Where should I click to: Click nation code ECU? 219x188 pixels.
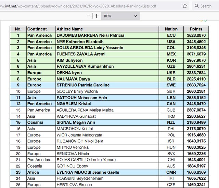(x=171, y=35)
